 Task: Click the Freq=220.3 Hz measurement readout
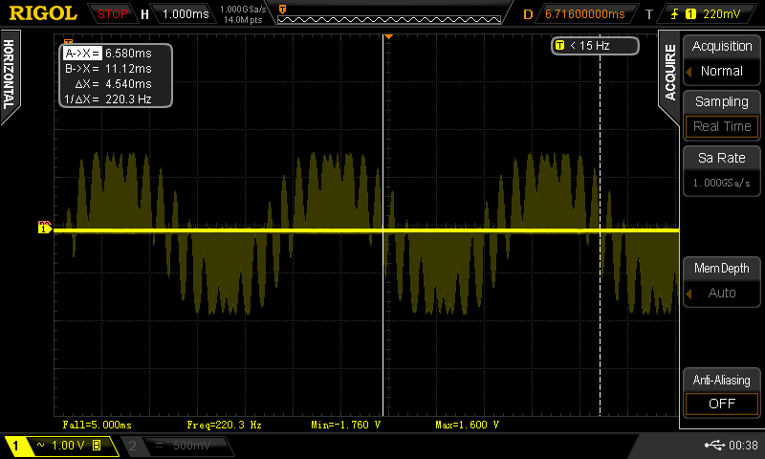click(225, 423)
